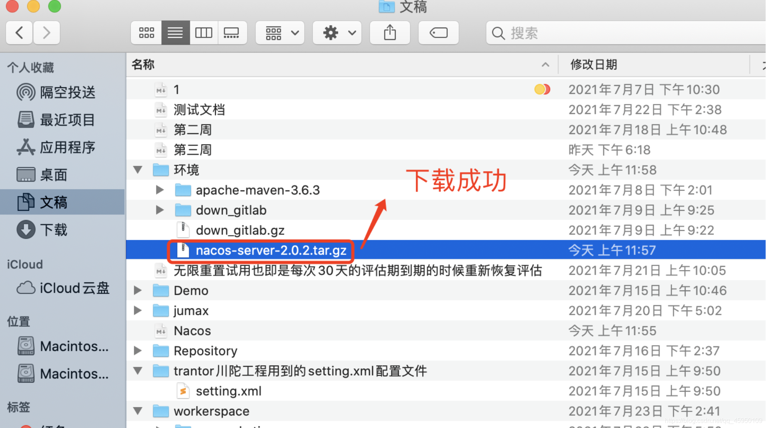Image resolution: width=766 pixels, height=428 pixels.
Task: Toggle sort direction caret in 名称 header
Action: (545, 65)
